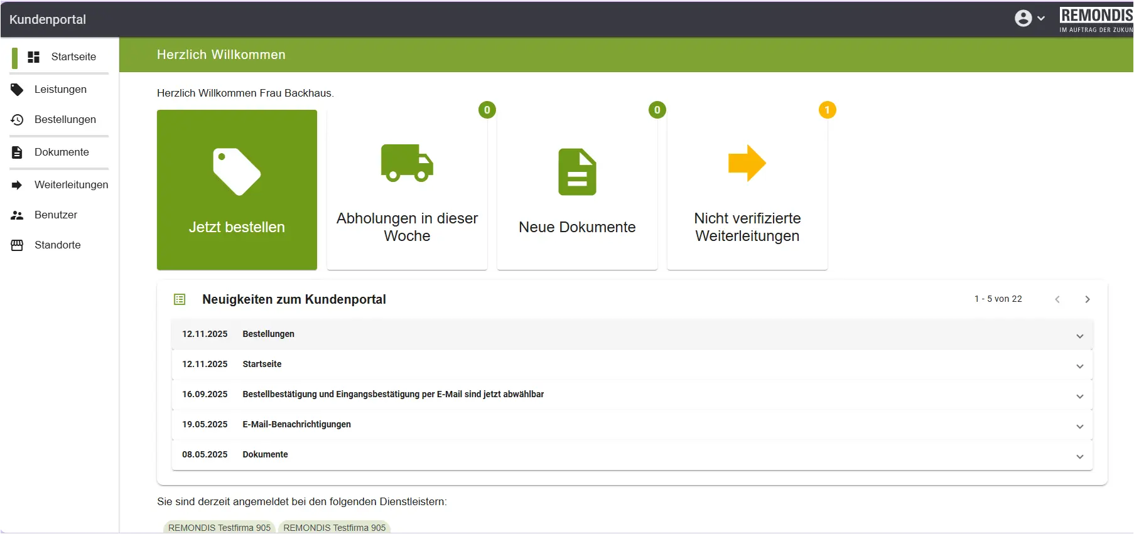Click the Startseite dashboard icon in sidebar
Image resolution: width=1134 pixels, height=534 pixels.
click(x=34, y=57)
